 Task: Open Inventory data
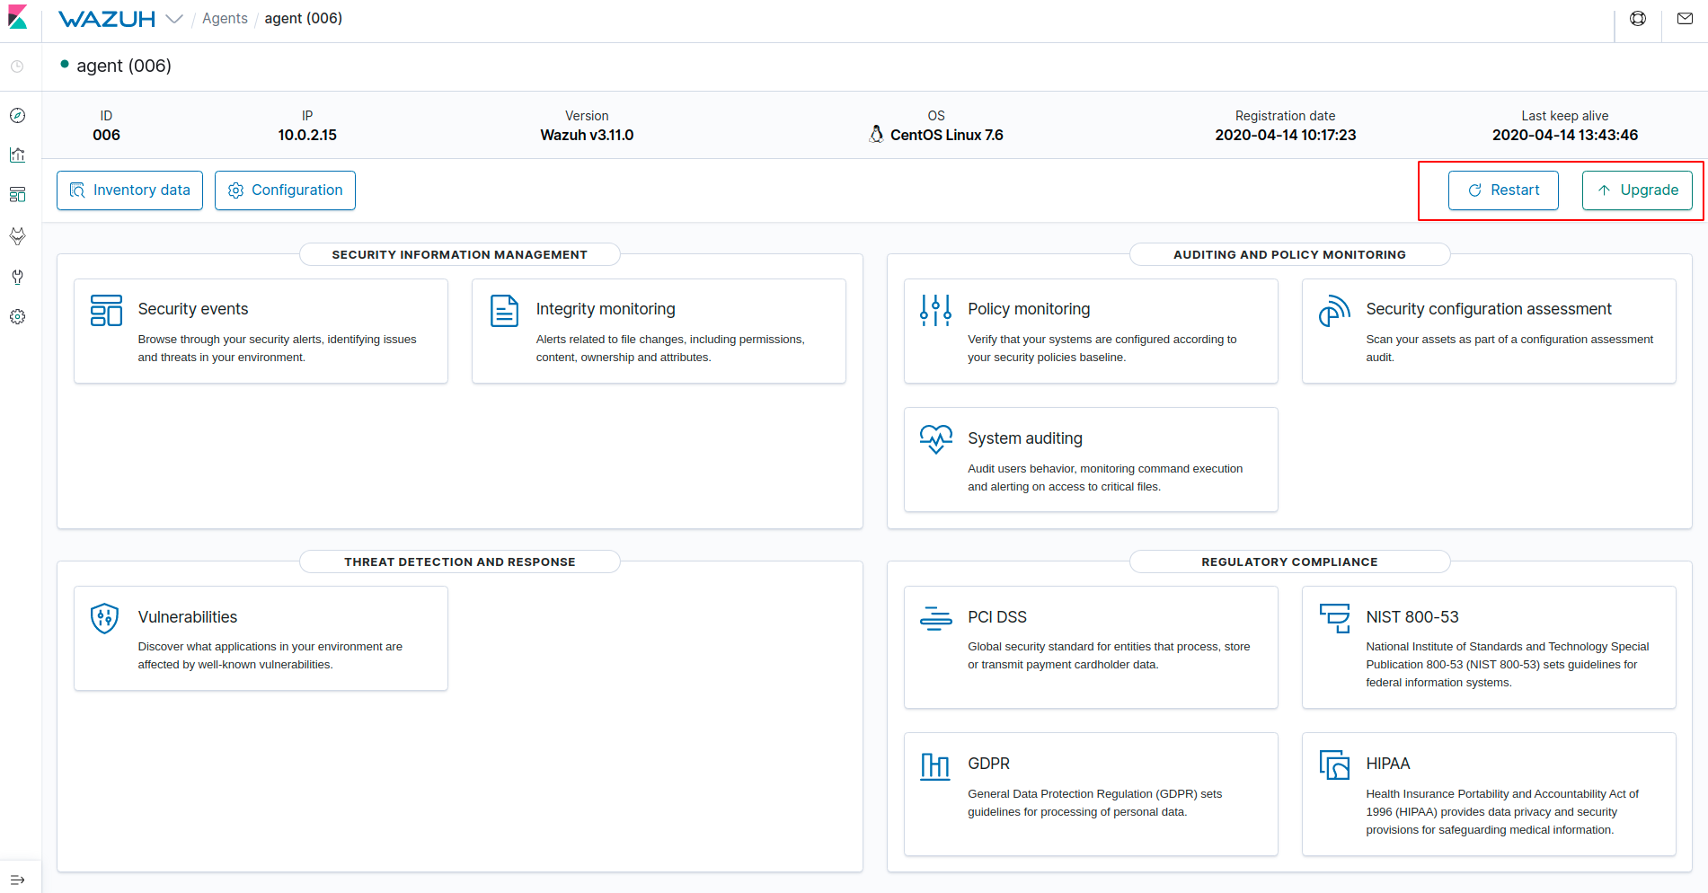tap(129, 190)
